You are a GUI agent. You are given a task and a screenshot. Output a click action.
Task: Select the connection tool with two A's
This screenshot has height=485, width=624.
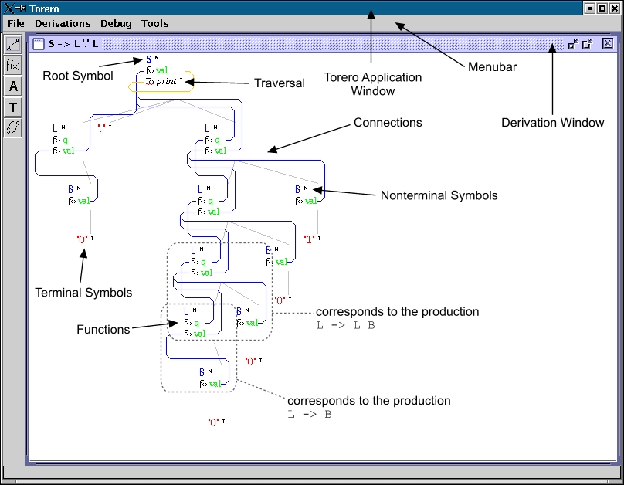coord(13,45)
